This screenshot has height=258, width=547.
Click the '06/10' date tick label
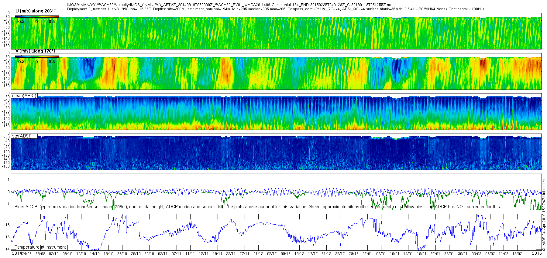pos(67,253)
